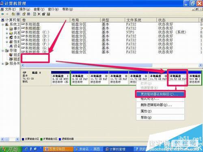The width and height of the screenshot is (203, 152).
Task: Select the 8.30 GB FAT partition block
Action: [x=80, y=78]
